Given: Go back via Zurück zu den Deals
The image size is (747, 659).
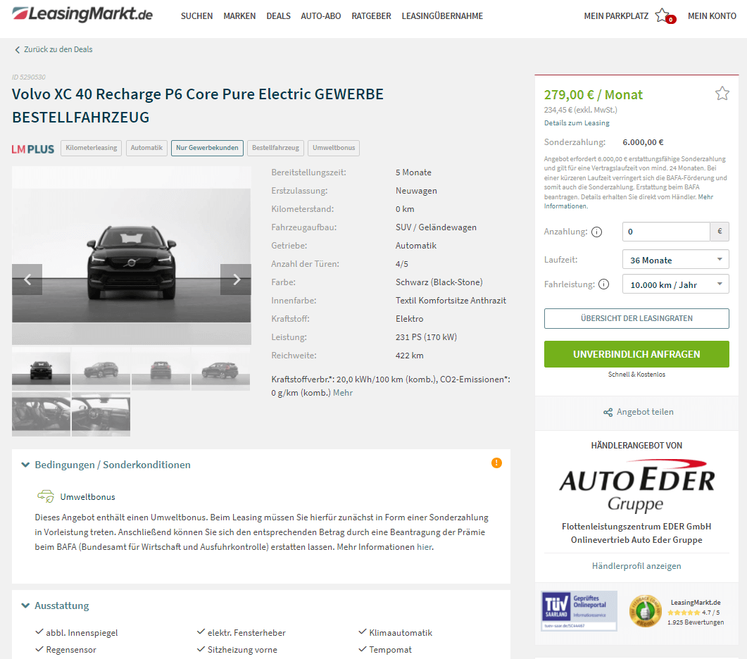Looking at the screenshot, I should (58, 49).
